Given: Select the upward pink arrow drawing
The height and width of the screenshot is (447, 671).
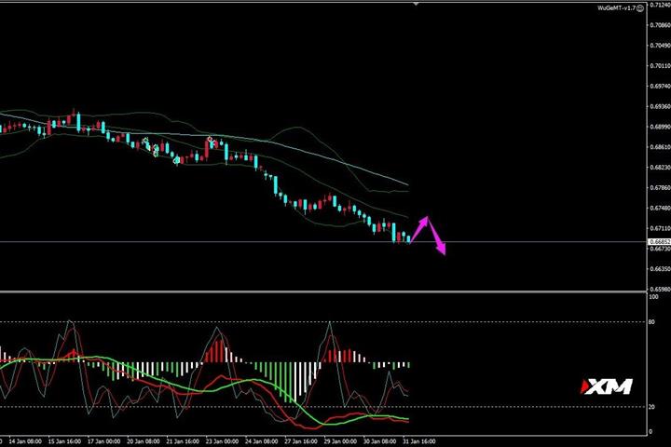Looking at the screenshot, I should tap(419, 230).
